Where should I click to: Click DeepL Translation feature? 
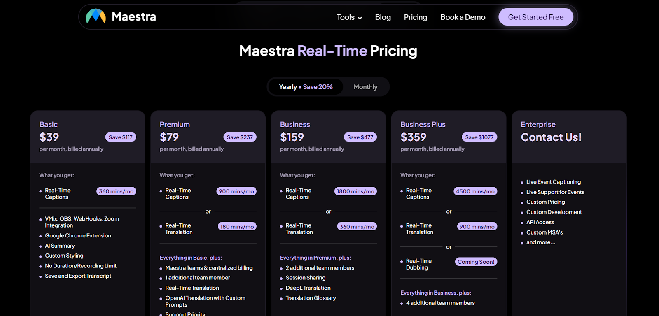coord(308,288)
